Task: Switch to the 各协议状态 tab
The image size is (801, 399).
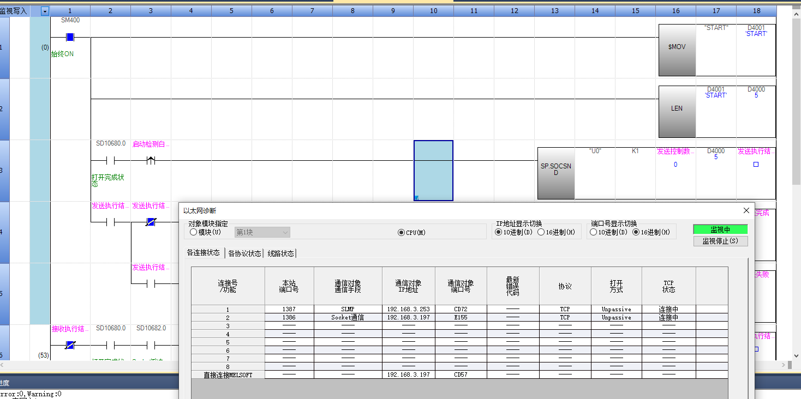Action: coord(244,253)
